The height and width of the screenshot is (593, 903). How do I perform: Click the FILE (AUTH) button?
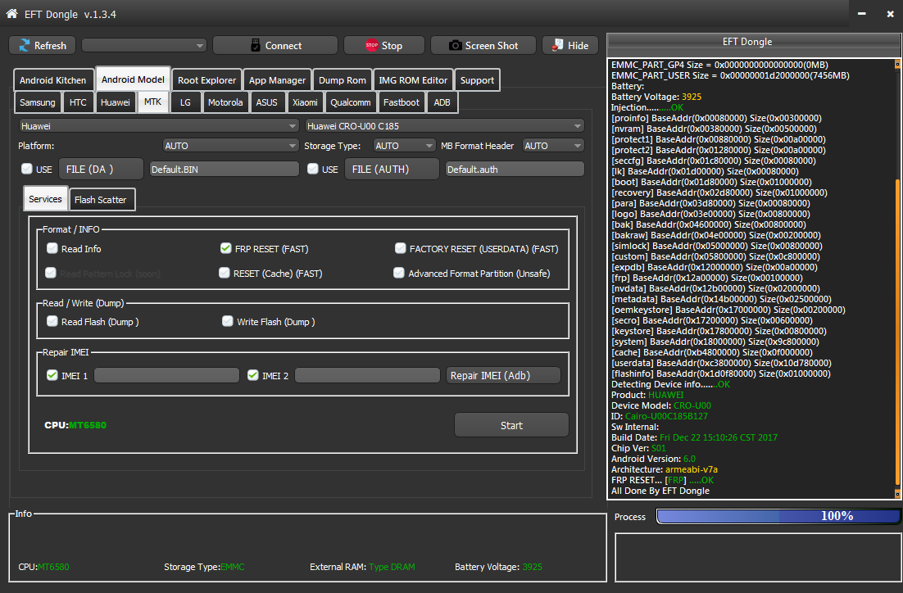click(392, 169)
